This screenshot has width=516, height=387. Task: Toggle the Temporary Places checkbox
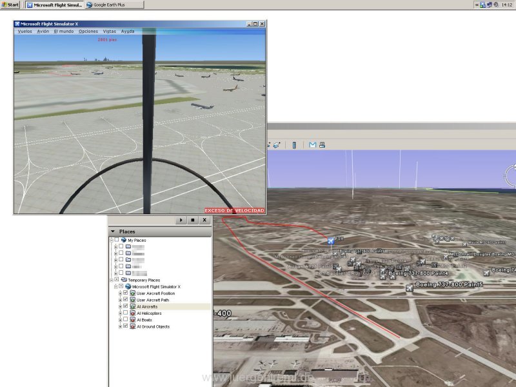click(117, 279)
